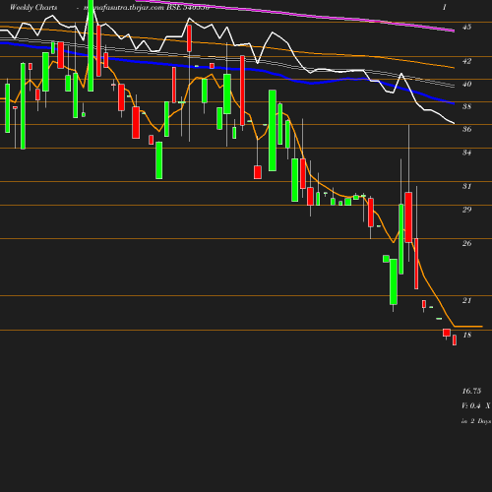Click the munafasutra.tbrjar.com BSE source label
The width and height of the screenshot is (492, 492).
tap(147, 7)
